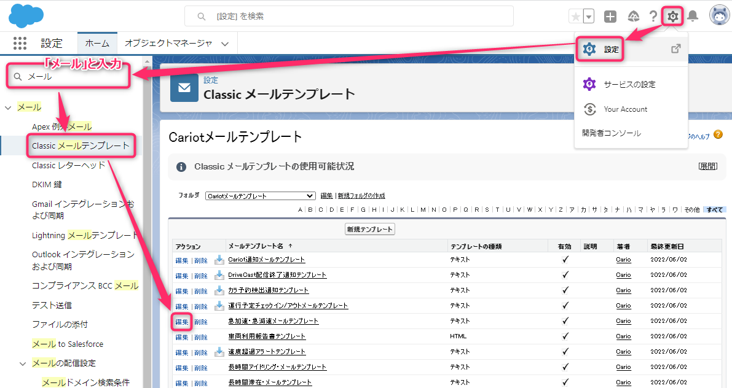Open the notifications bell
This screenshot has width=732, height=388.
point(693,17)
